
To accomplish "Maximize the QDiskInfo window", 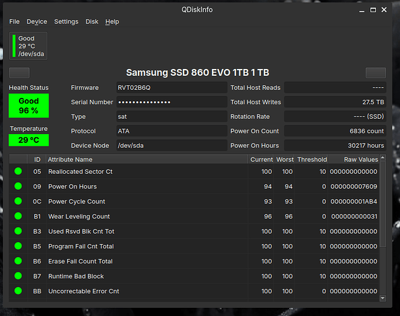I will 373,10.
